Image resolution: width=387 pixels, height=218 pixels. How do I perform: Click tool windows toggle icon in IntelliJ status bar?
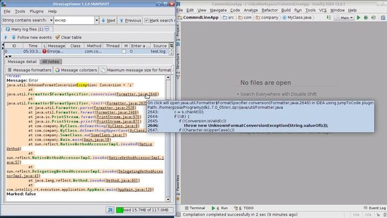pyautogui.click(x=179, y=215)
